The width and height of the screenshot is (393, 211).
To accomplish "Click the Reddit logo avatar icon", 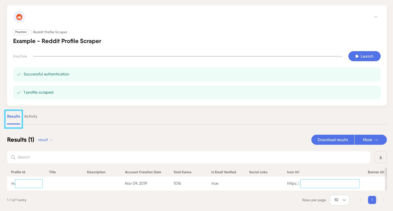I will pos(19,17).
